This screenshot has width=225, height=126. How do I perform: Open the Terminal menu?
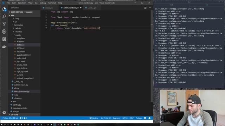click(52, 3)
